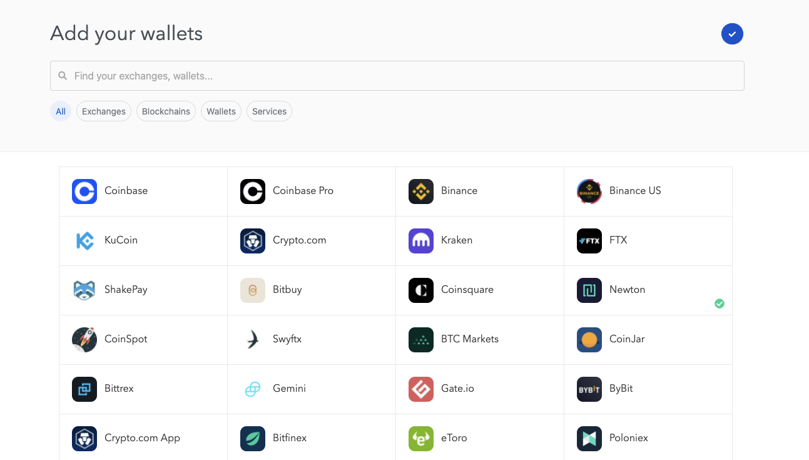The width and height of the screenshot is (809, 460).
Task: Choose the Poloniex wallet entry
Action: point(648,437)
